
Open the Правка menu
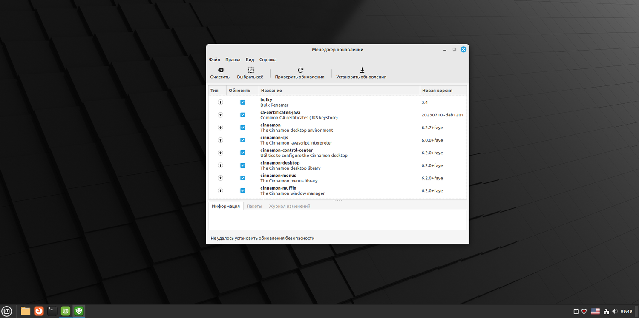click(x=233, y=60)
